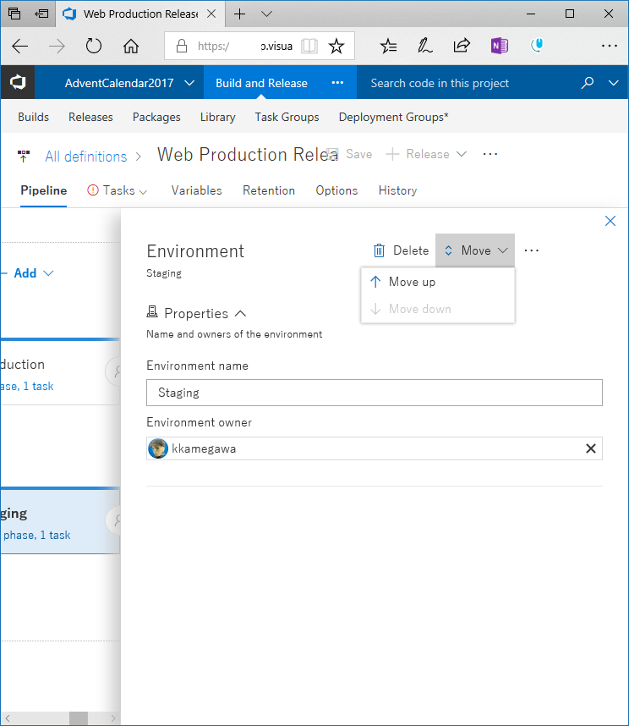Select Move up menu option
The width and height of the screenshot is (629, 726).
412,282
